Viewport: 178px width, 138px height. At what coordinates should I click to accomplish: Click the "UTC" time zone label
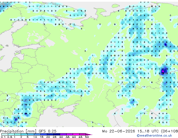pos(155,131)
